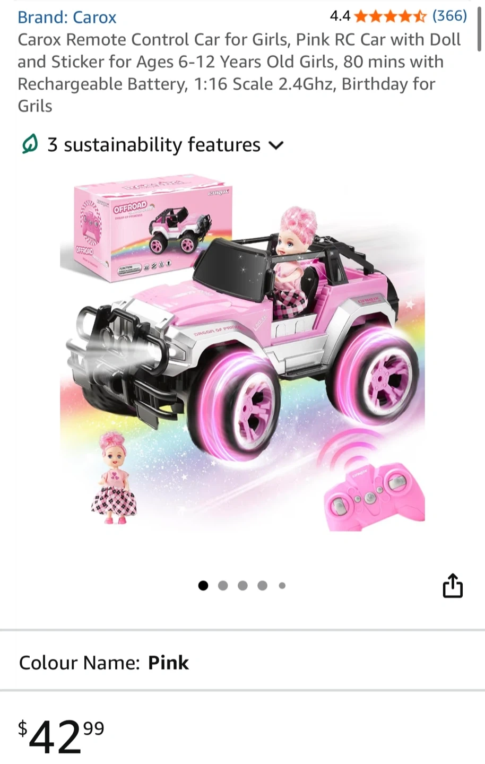Viewport: 485px width, 764px height.
Task: Click the green sustainability leaf icon
Action: tap(30, 144)
